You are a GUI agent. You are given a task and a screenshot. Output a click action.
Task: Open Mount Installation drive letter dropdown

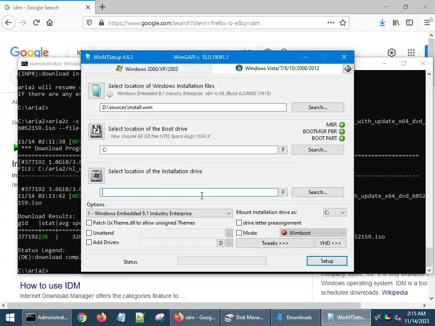coord(335,212)
